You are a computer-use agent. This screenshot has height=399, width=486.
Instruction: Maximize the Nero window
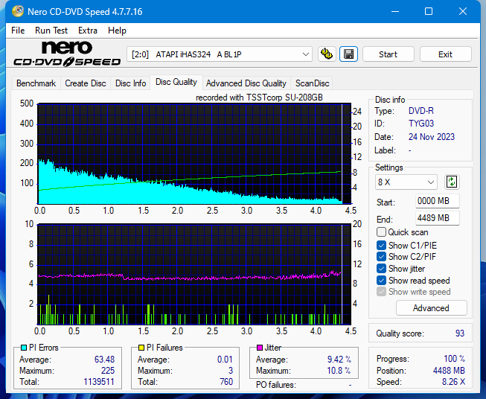coord(429,11)
